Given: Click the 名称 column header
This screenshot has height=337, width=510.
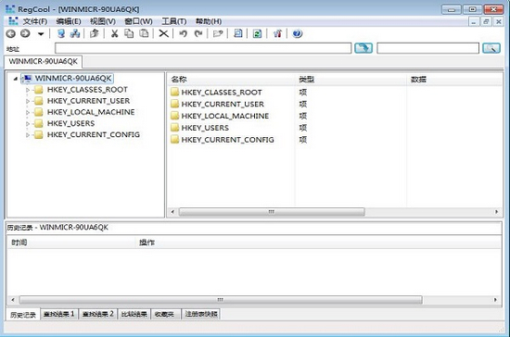Looking at the screenshot, I should click(x=231, y=80).
